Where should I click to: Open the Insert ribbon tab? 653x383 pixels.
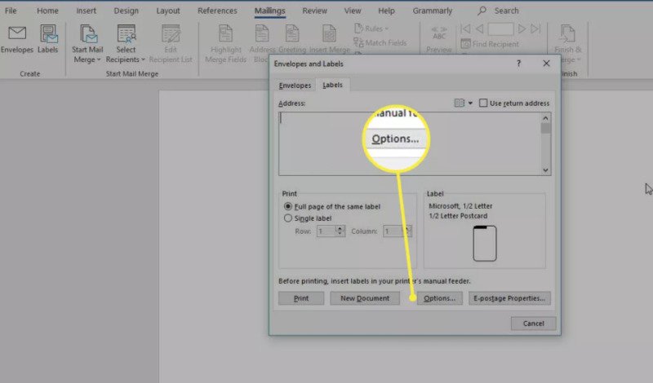86,11
